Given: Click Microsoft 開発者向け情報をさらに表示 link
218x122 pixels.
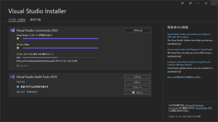Looking at the screenshot, I should [x=184, y=77].
